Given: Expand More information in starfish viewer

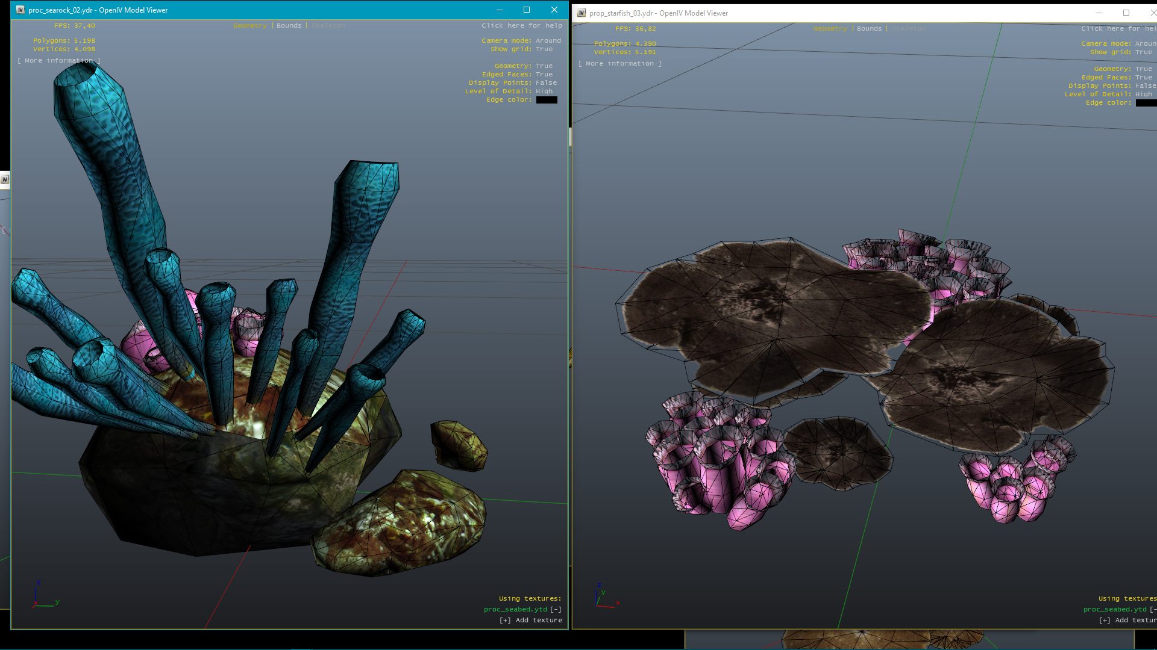Looking at the screenshot, I should click(620, 63).
